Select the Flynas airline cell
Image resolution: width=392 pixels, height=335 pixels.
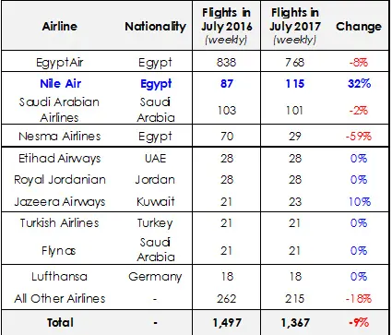[x=59, y=251]
